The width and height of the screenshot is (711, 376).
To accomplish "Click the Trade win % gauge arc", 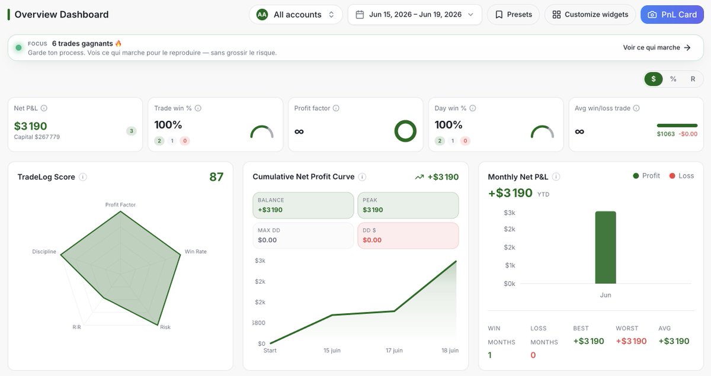I will pos(262,131).
